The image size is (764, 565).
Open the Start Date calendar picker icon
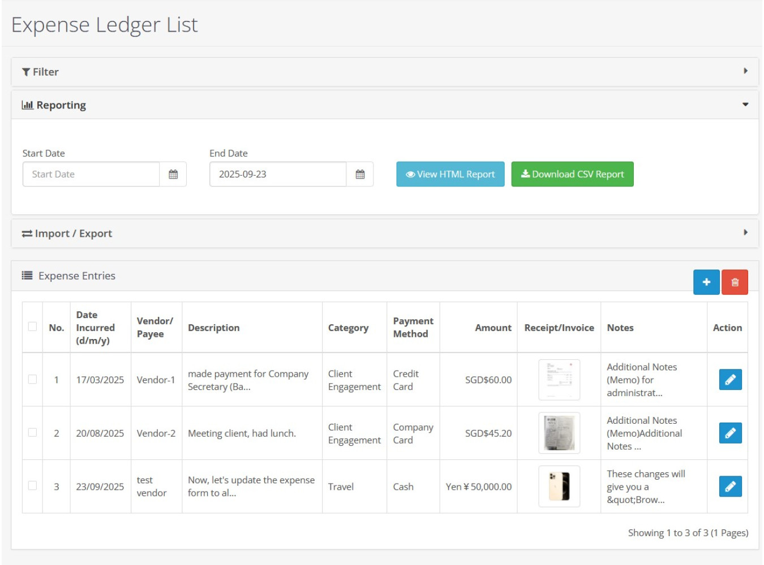[173, 174]
